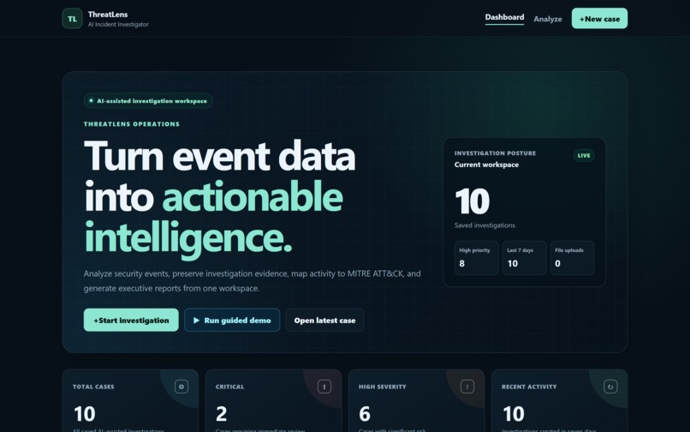The image size is (690, 432).
Task: Click the LIVE status badge
Action: click(x=584, y=156)
